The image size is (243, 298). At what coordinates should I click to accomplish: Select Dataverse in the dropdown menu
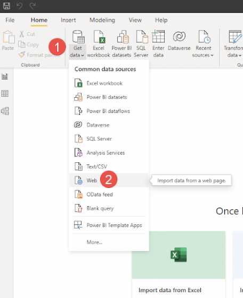click(109, 125)
